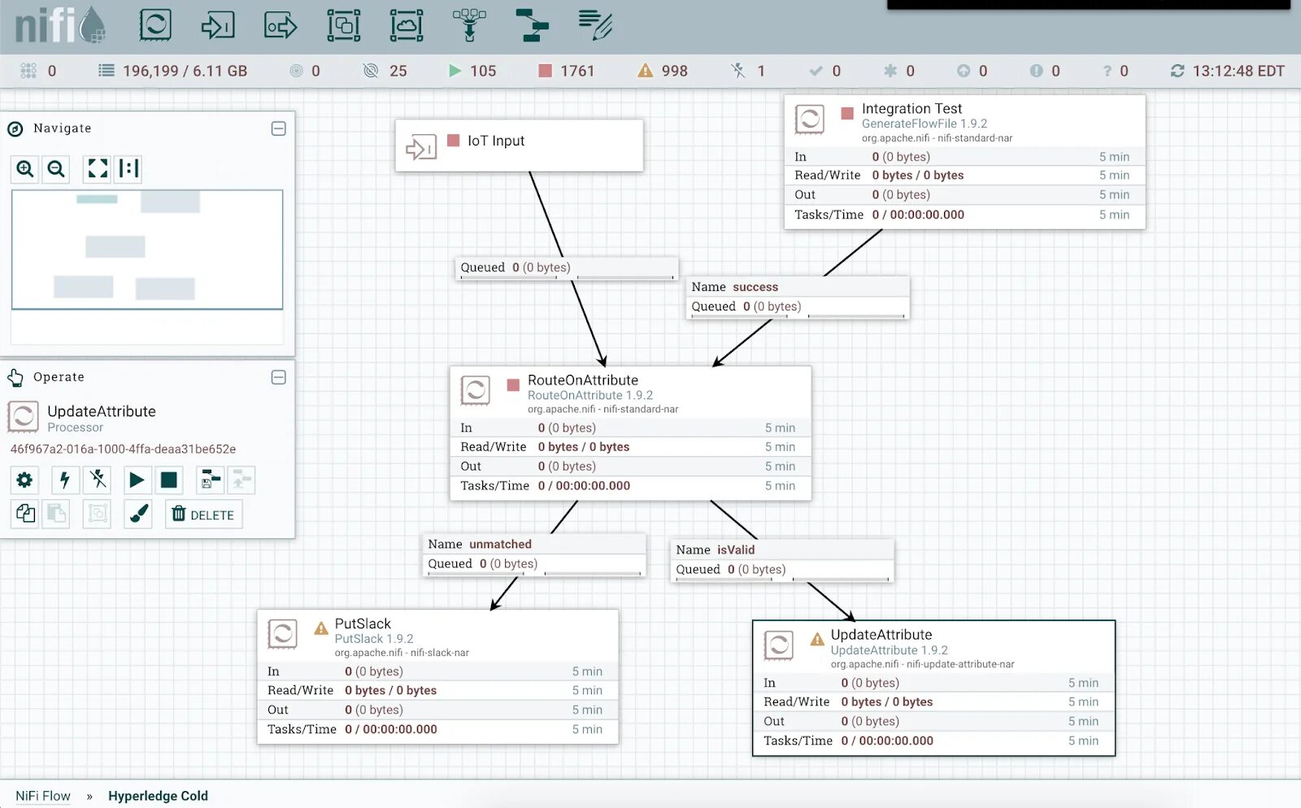Click the IoT Input port icon
The image size is (1301, 808).
pyautogui.click(x=421, y=147)
